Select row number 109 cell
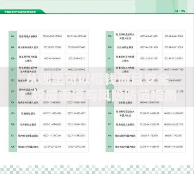Screen dimensions: 194x174 point(110,36)
